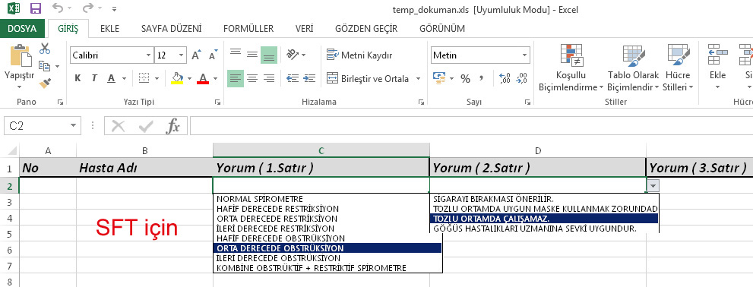Switch to the SAYFA DÜZENİ tab
Screen dimensions: 753x287
click(x=172, y=28)
